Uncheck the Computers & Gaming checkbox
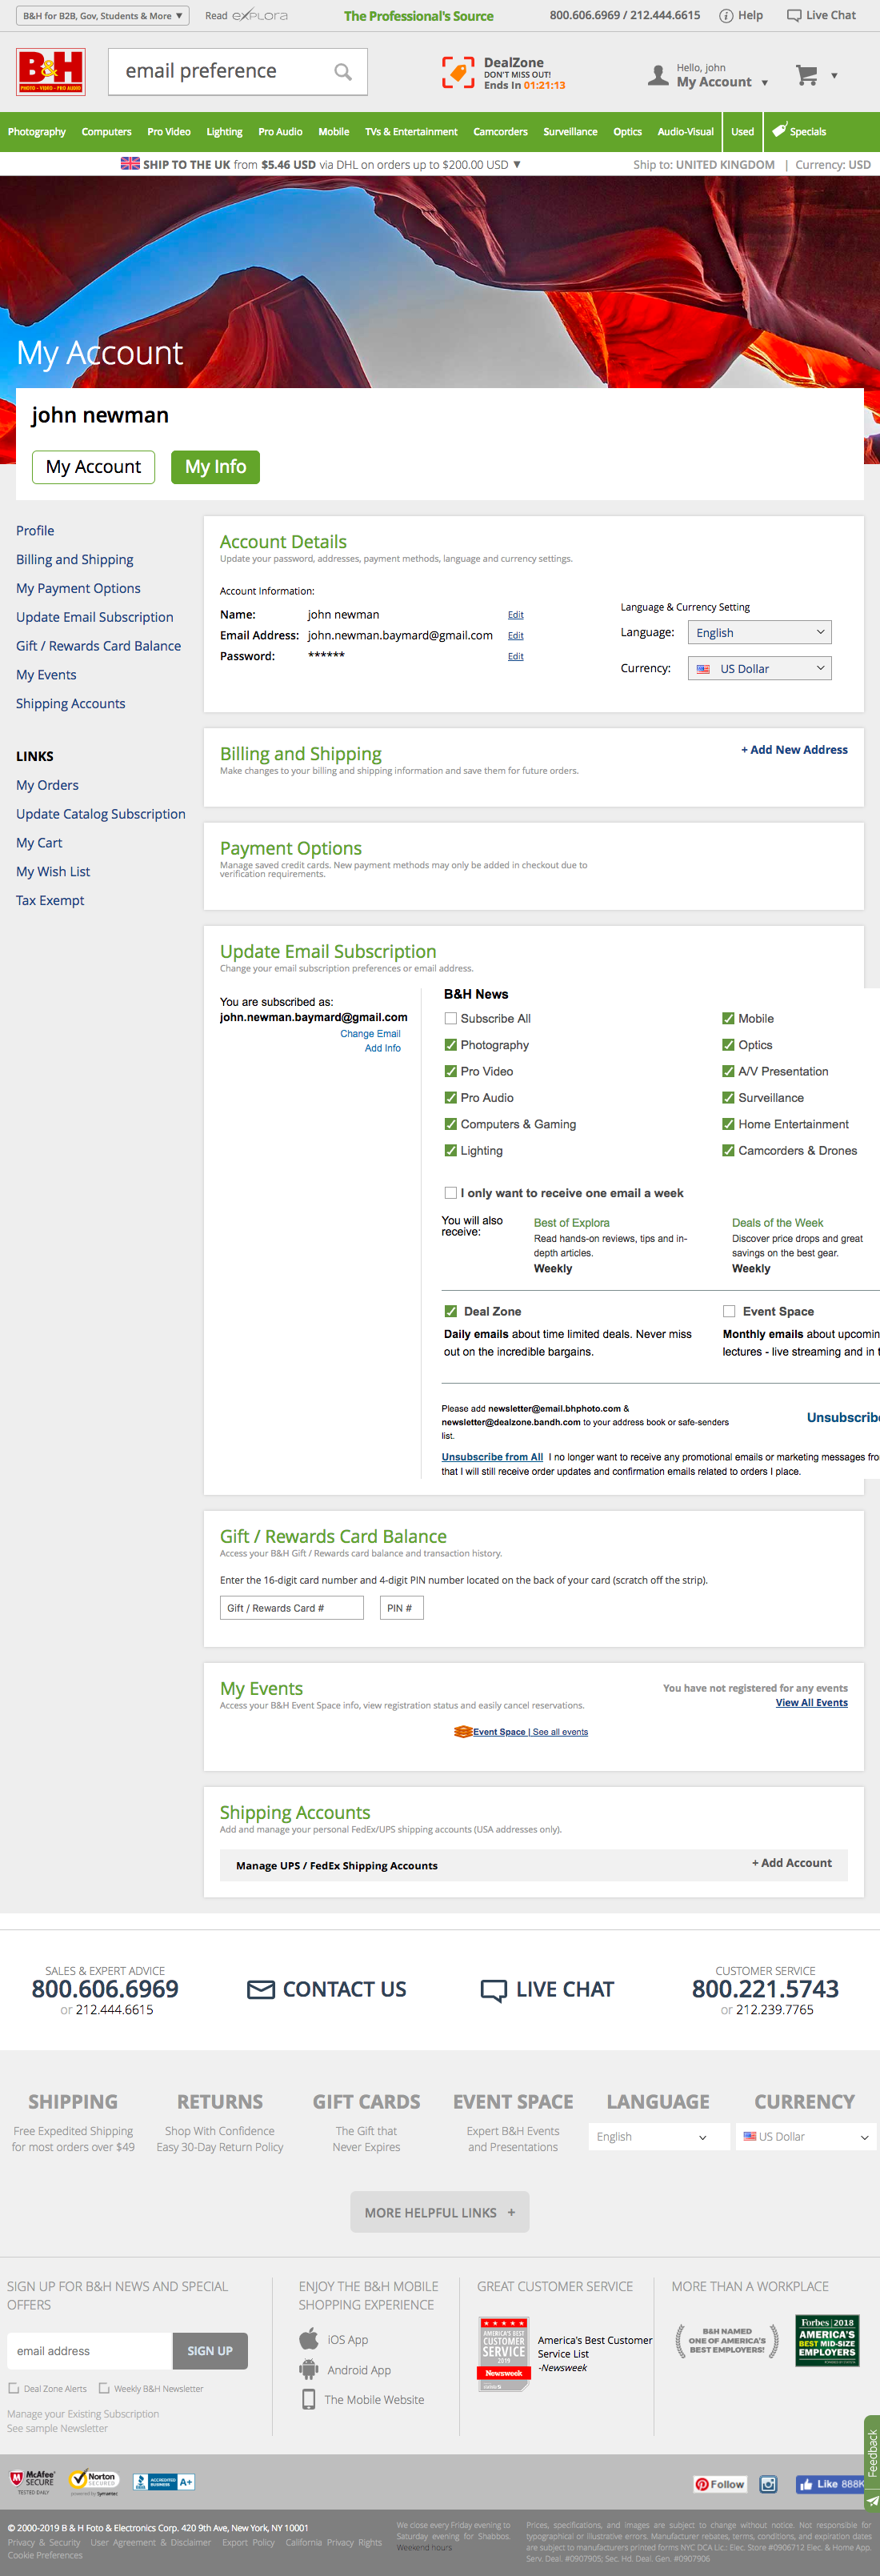 point(451,1124)
